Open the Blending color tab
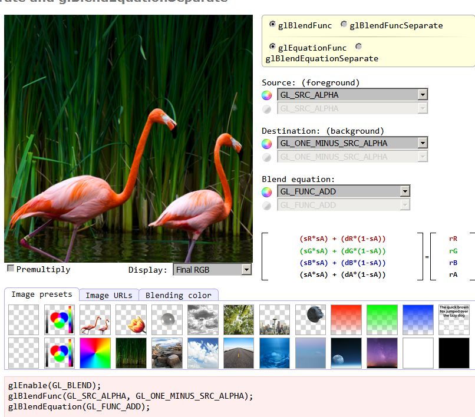Screen dimensions: 475x417 [x=179, y=295]
